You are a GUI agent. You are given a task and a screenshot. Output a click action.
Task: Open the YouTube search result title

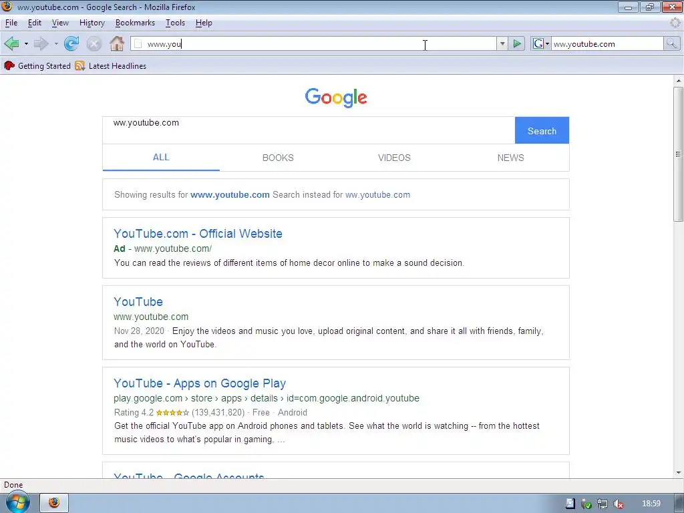tap(138, 301)
